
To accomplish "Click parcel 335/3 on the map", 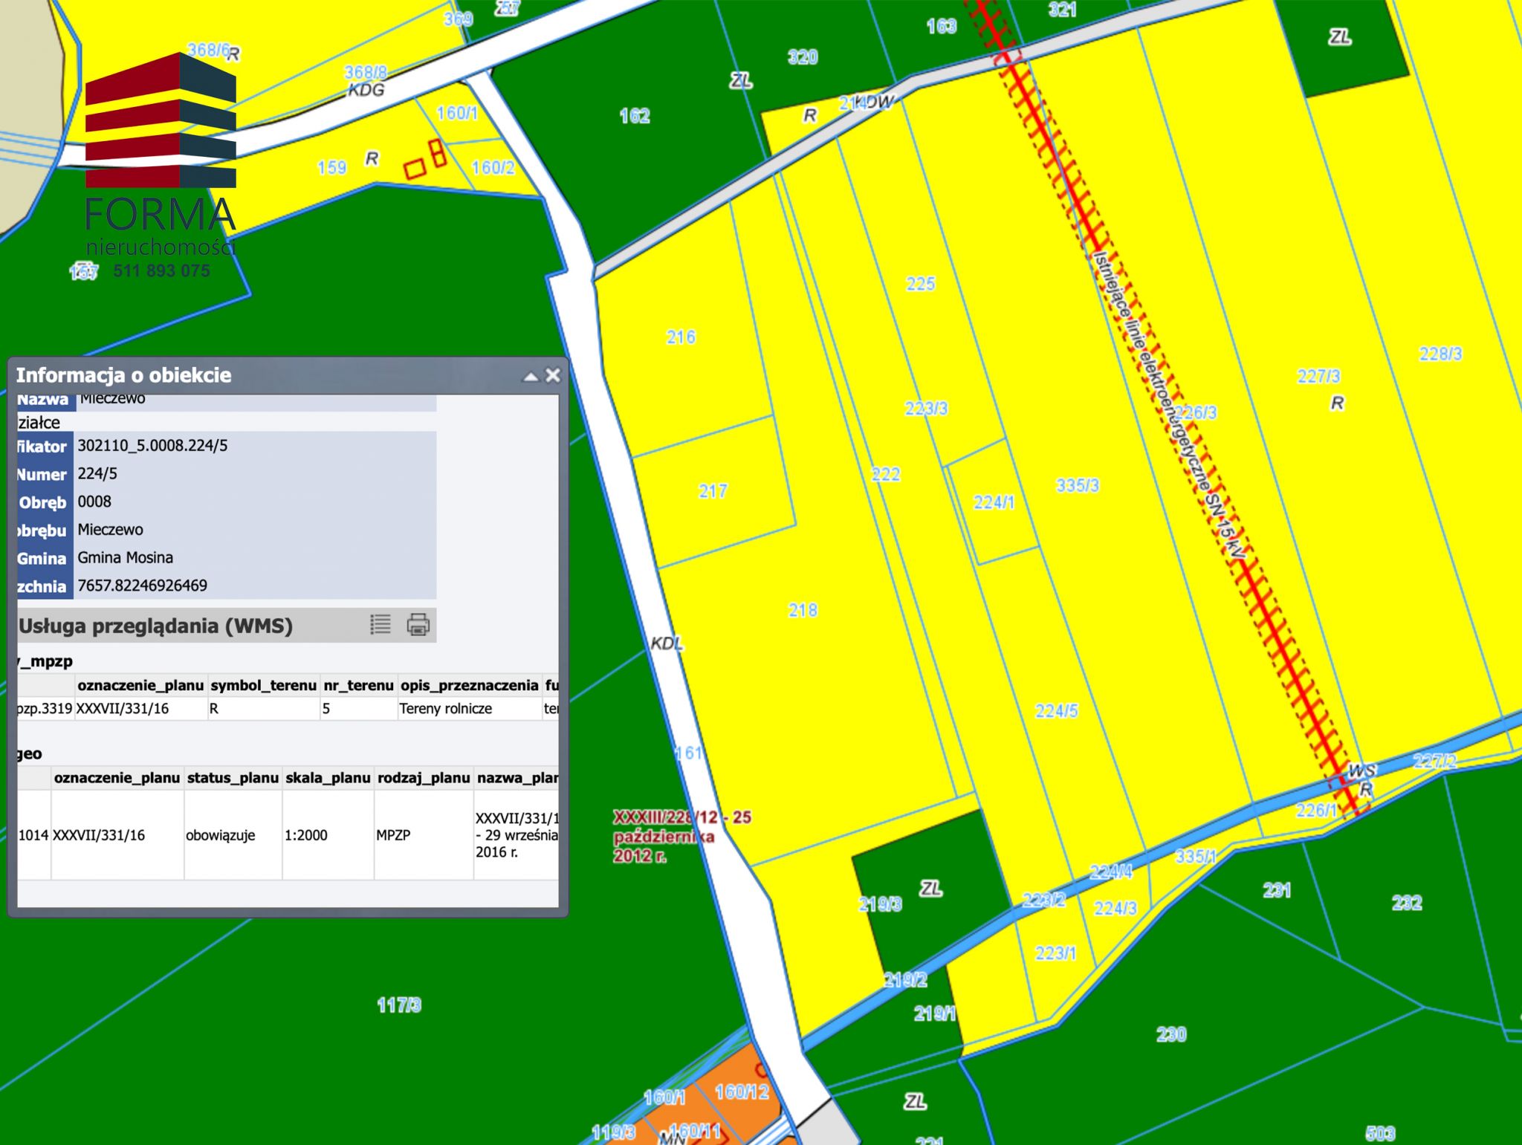I will click(1077, 485).
